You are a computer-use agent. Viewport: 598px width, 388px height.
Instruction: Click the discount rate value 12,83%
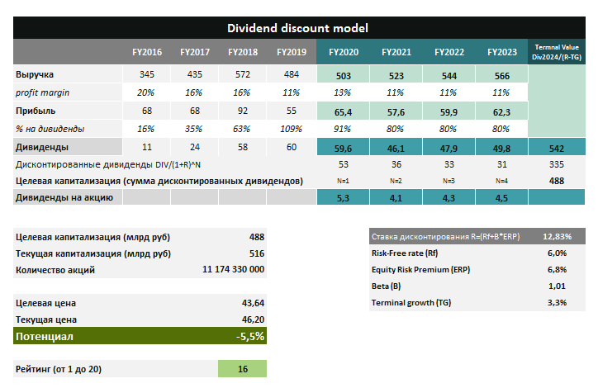(553, 236)
